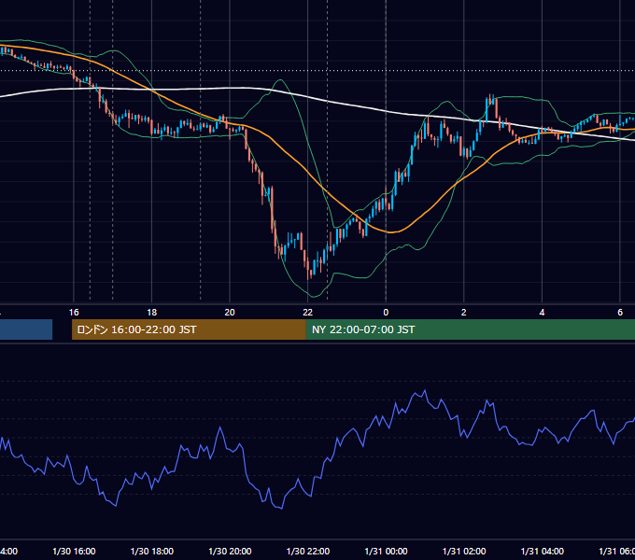Click the 6 hour label on the upper axis
Viewport: 635px width, 560px height.
pos(620,313)
